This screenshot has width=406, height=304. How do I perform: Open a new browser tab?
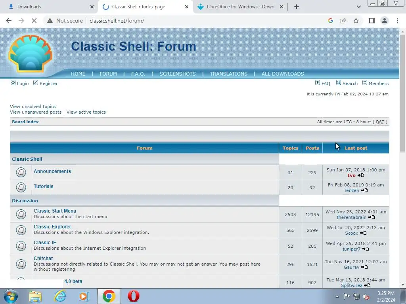point(297,7)
